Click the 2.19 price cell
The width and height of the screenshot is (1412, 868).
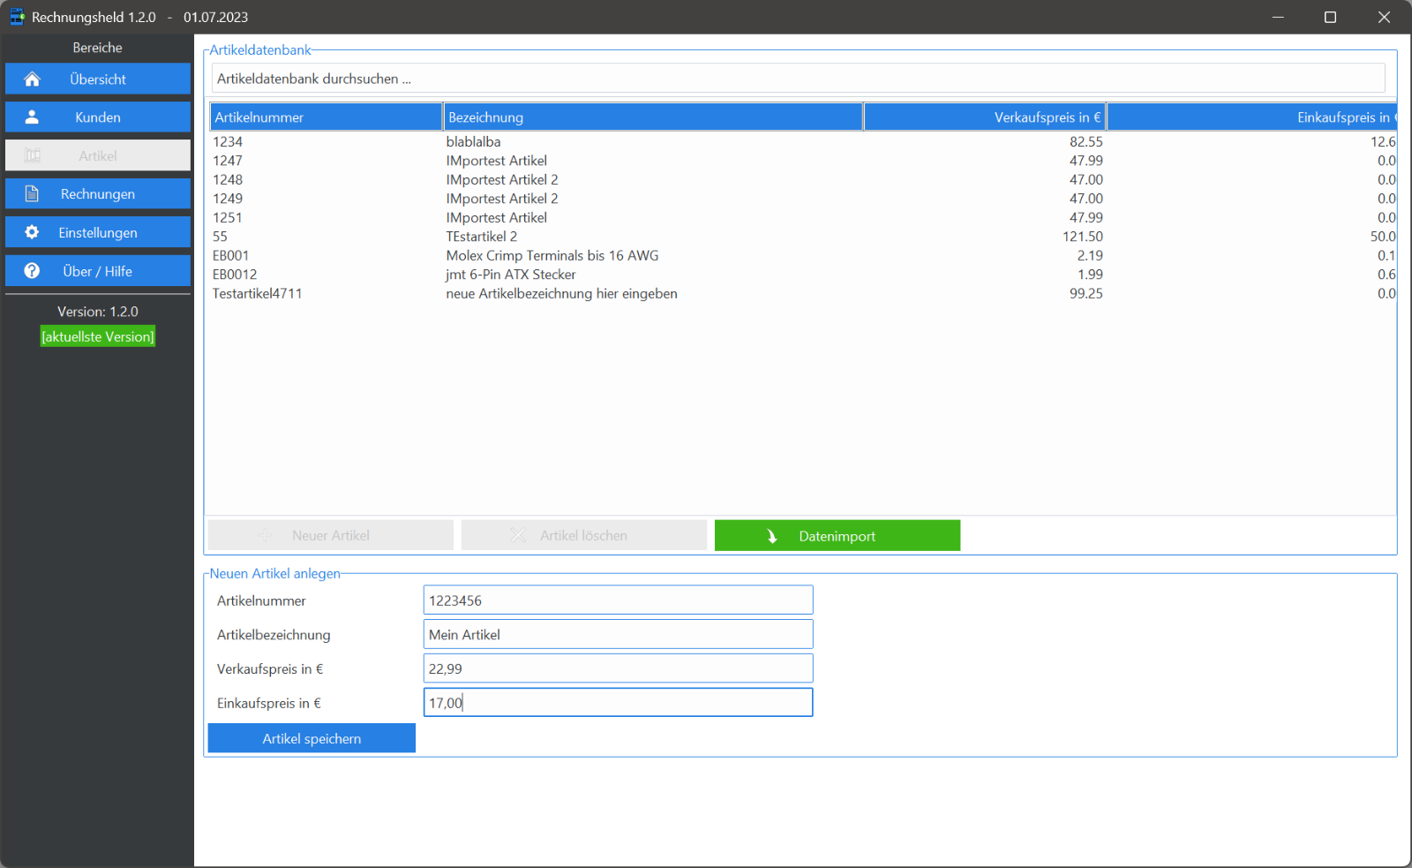[x=1090, y=255]
